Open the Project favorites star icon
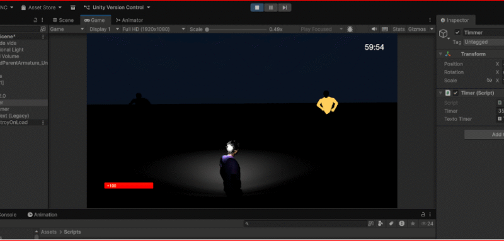Viewport: 504px width, 241px height. pos(413,223)
